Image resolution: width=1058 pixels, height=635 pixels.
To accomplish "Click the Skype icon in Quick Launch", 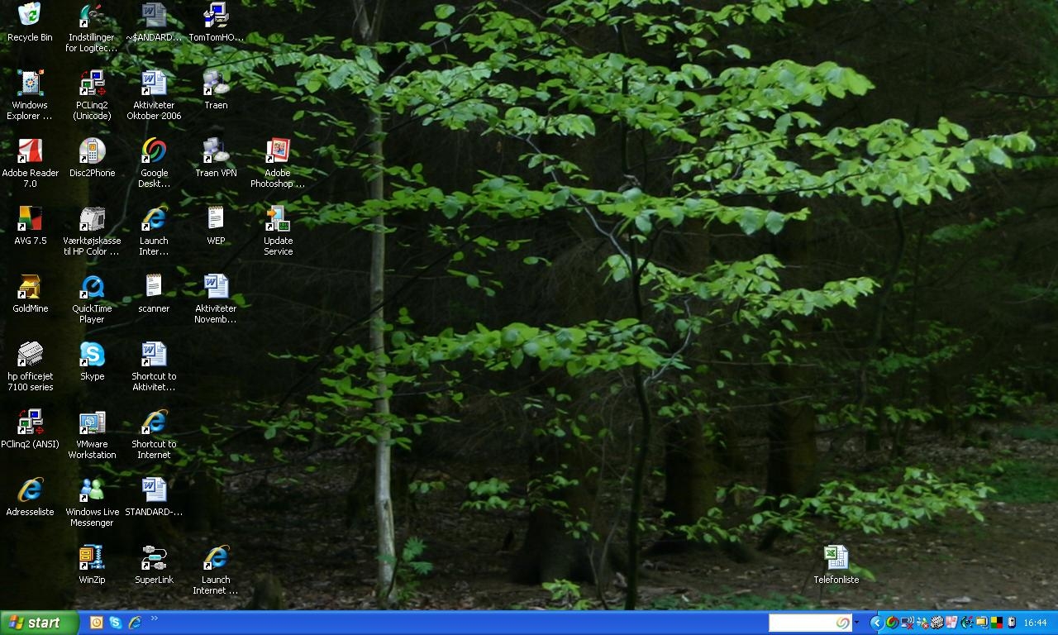I will tap(116, 623).
